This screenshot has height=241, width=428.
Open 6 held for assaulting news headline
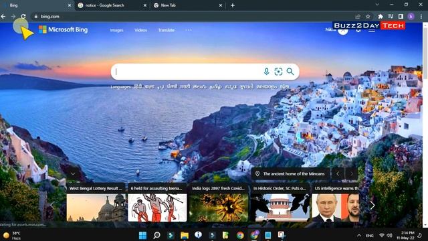pyautogui.click(x=156, y=188)
